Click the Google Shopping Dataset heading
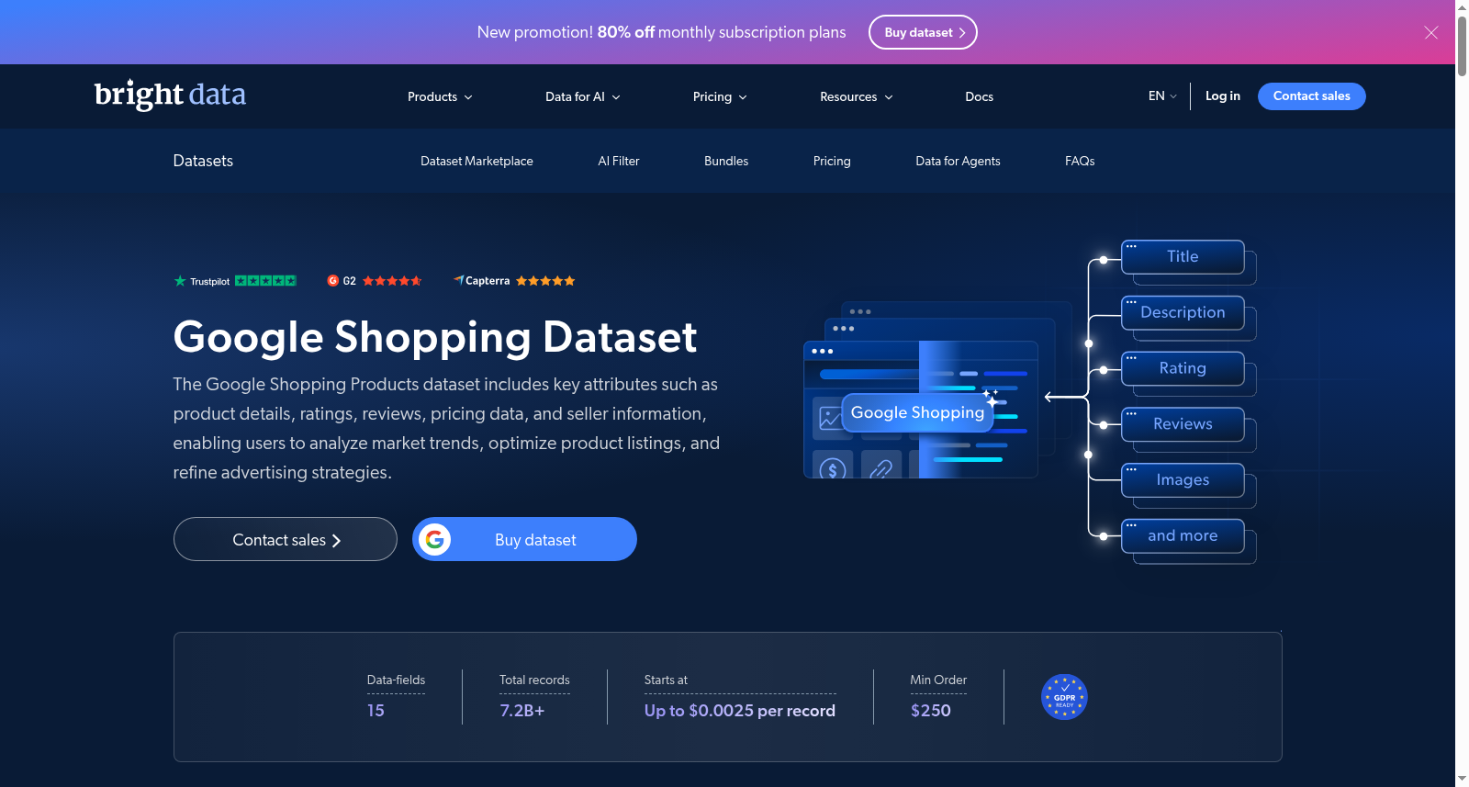1469x787 pixels. (435, 337)
